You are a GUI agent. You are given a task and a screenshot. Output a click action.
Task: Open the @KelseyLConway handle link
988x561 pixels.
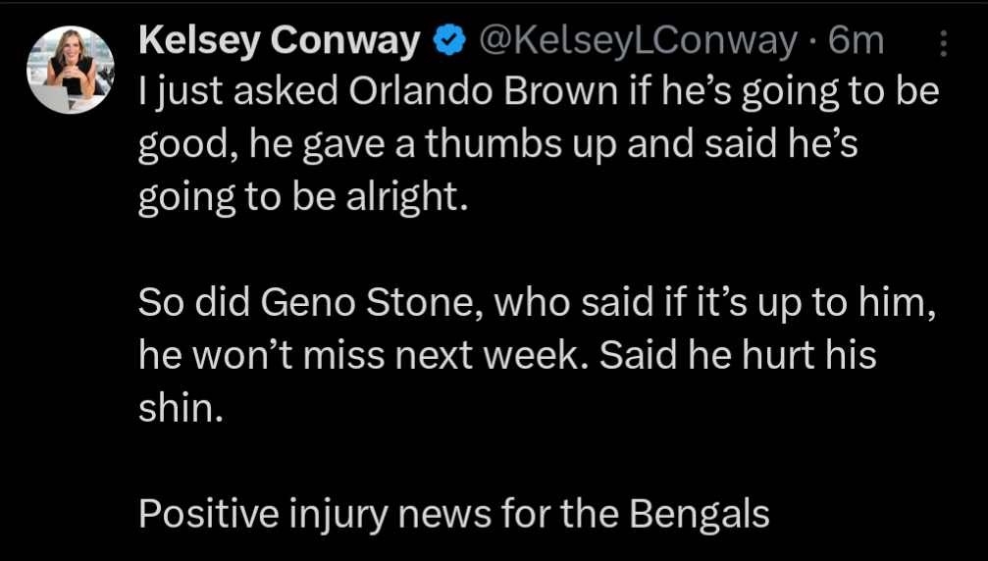[638, 42]
